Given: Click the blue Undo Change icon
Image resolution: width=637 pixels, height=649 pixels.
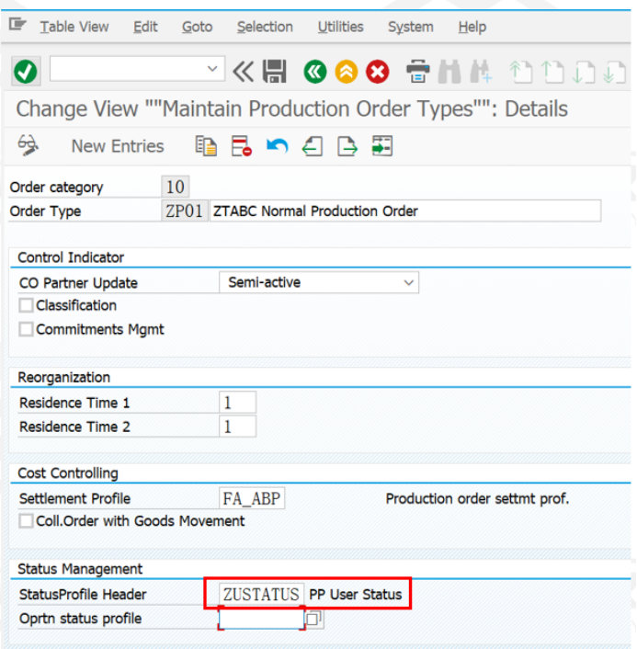Looking at the screenshot, I should tap(277, 146).
